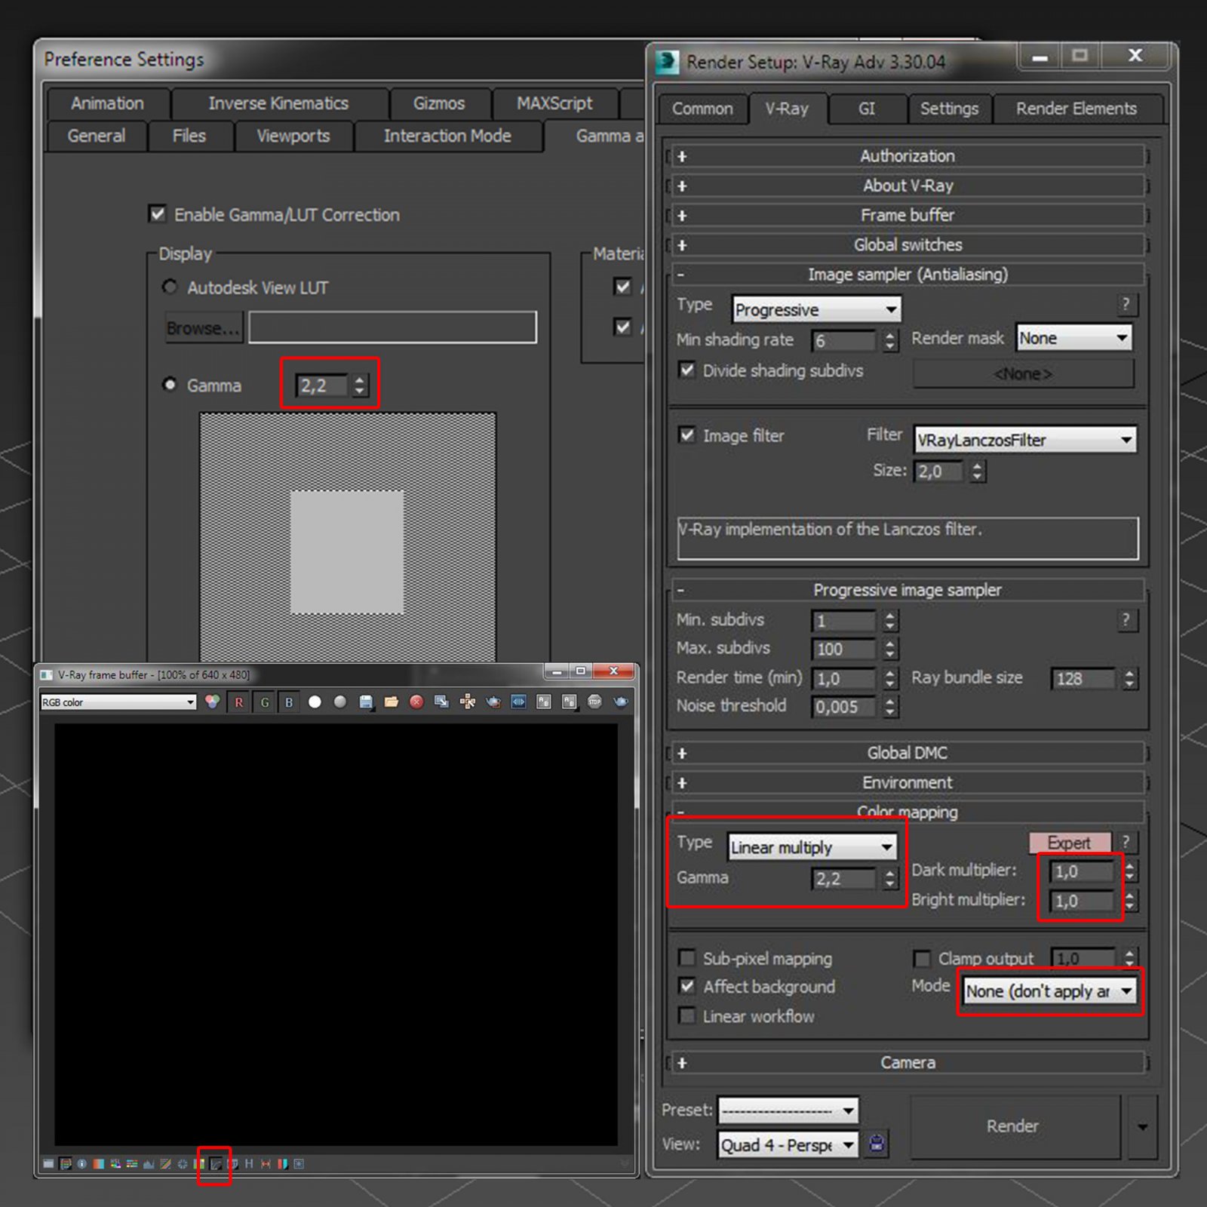Toggle the Image filter checkbox
The height and width of the screenshot is (1207, 1207).
(686, 436)
